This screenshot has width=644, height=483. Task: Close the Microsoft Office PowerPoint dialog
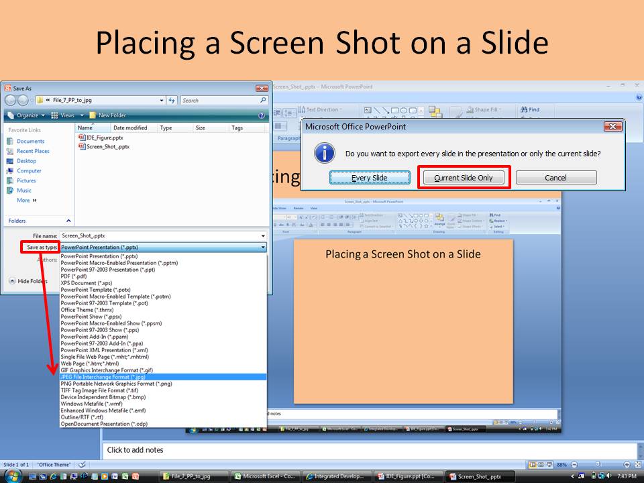pos(612,127)
